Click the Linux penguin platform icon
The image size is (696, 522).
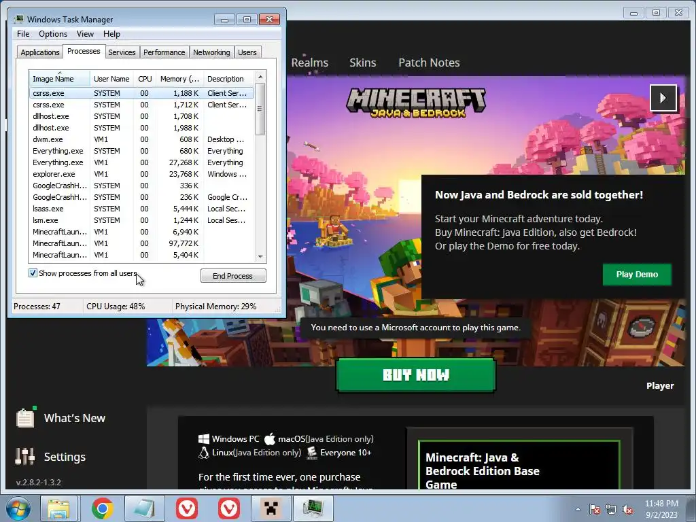tap(204, 452)
